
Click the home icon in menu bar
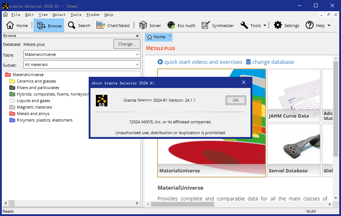(5, 14)
